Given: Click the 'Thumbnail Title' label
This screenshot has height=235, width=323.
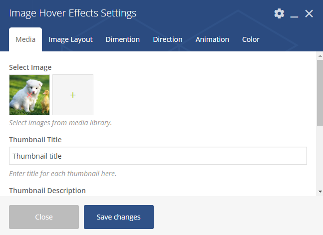Looking at the screenshot, I should click(35, 140).
